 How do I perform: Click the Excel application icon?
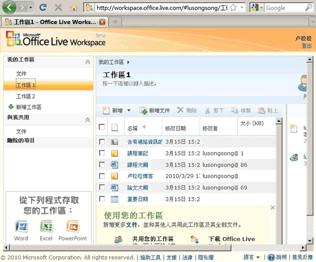pyautogui.click(x=47, y=227)
